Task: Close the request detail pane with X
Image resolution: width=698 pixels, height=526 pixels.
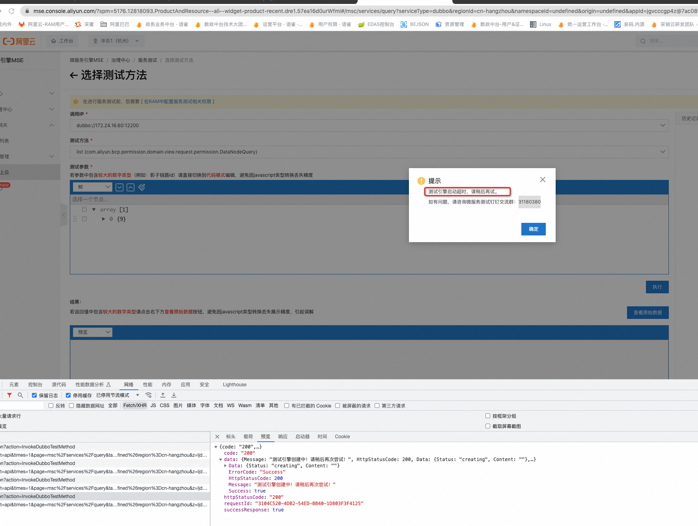Action: click(x=217, y=437)
